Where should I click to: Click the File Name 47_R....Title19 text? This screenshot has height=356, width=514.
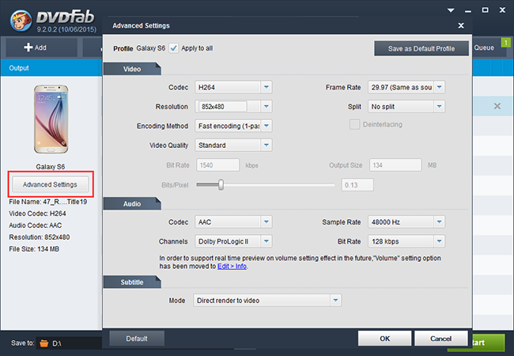(48, 202)
